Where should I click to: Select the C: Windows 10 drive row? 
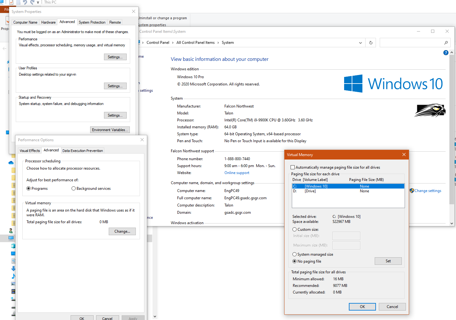click(x=348, y=186)
